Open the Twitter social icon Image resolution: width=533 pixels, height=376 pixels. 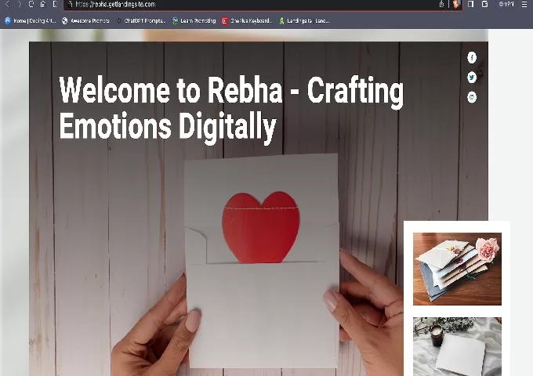[x=472, y=77]
